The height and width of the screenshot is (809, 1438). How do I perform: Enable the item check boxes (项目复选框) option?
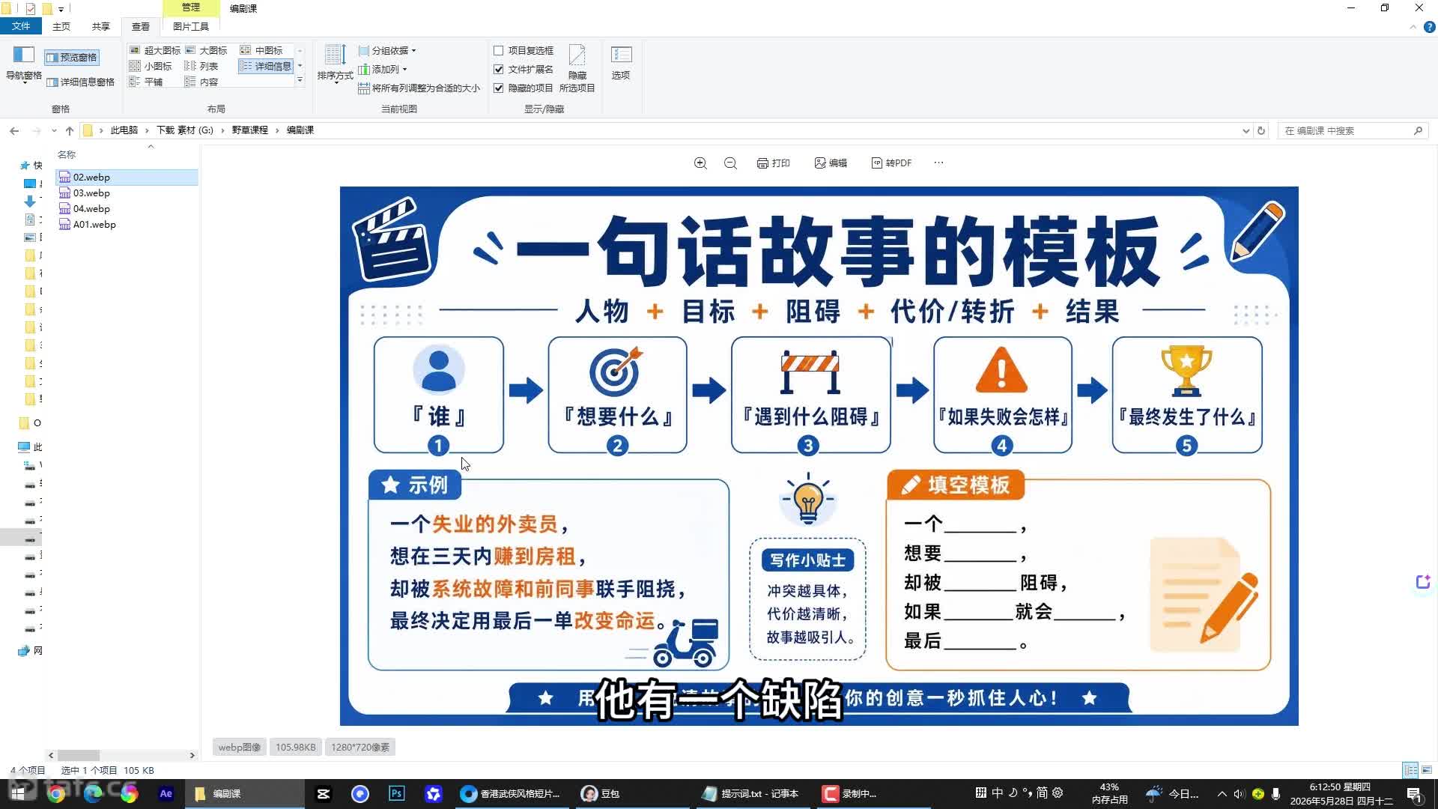498,51
